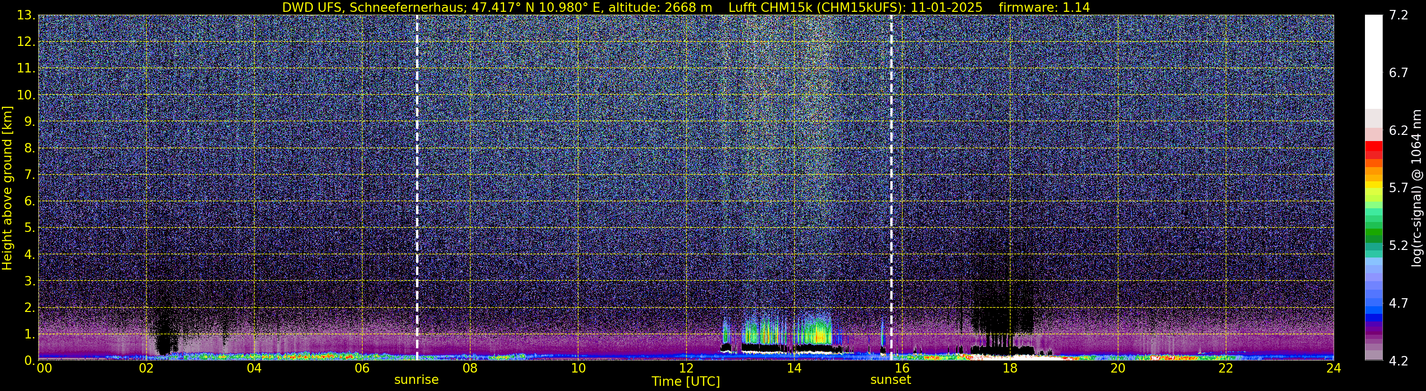Image resolution: width=1426 pixels, height=391 pixels.
Task: Click the '04' time axis tick label
Action: (254, 368)
